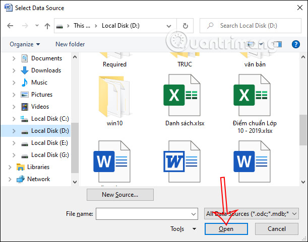Click the file list vertical scrollbar thumb
Viewport: 308px width, 242px height.
[303, 130]
